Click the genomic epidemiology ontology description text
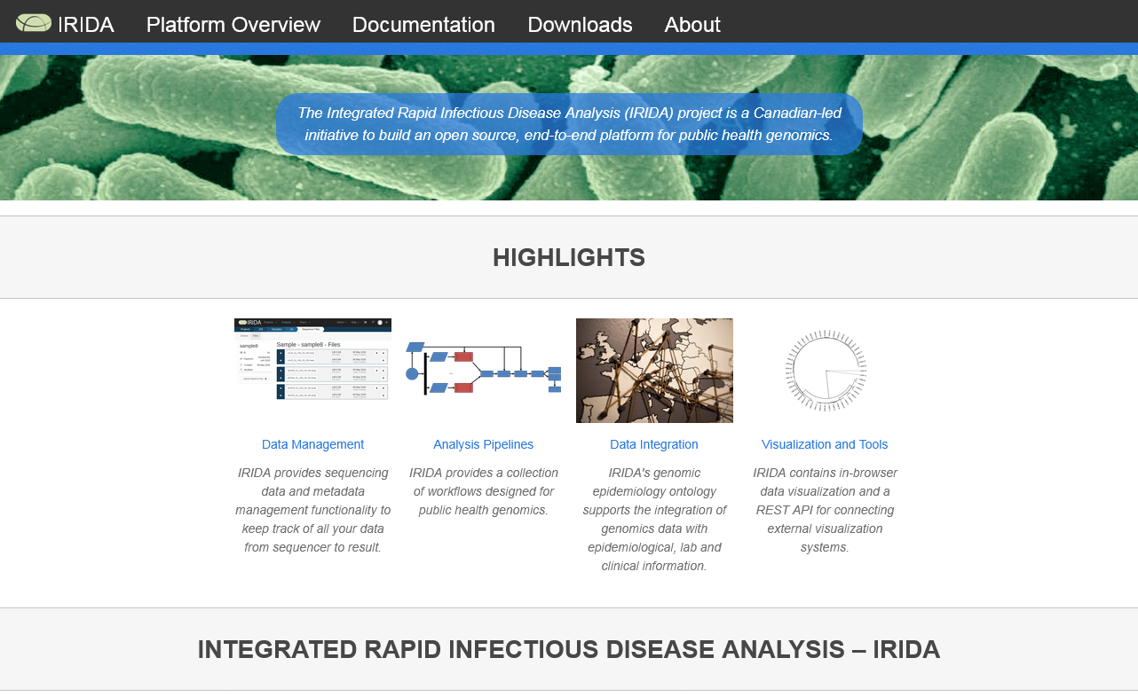Screen dimensions: 1138x697 654,520
